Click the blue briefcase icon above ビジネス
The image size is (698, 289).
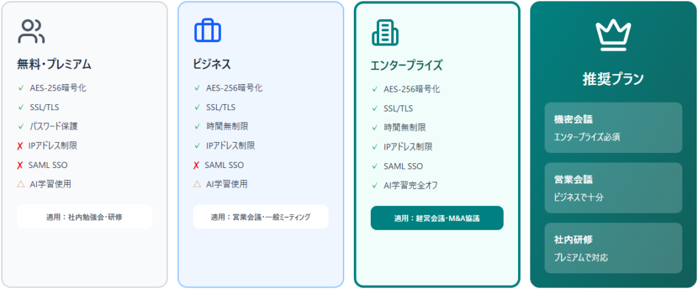click(207, 32)
